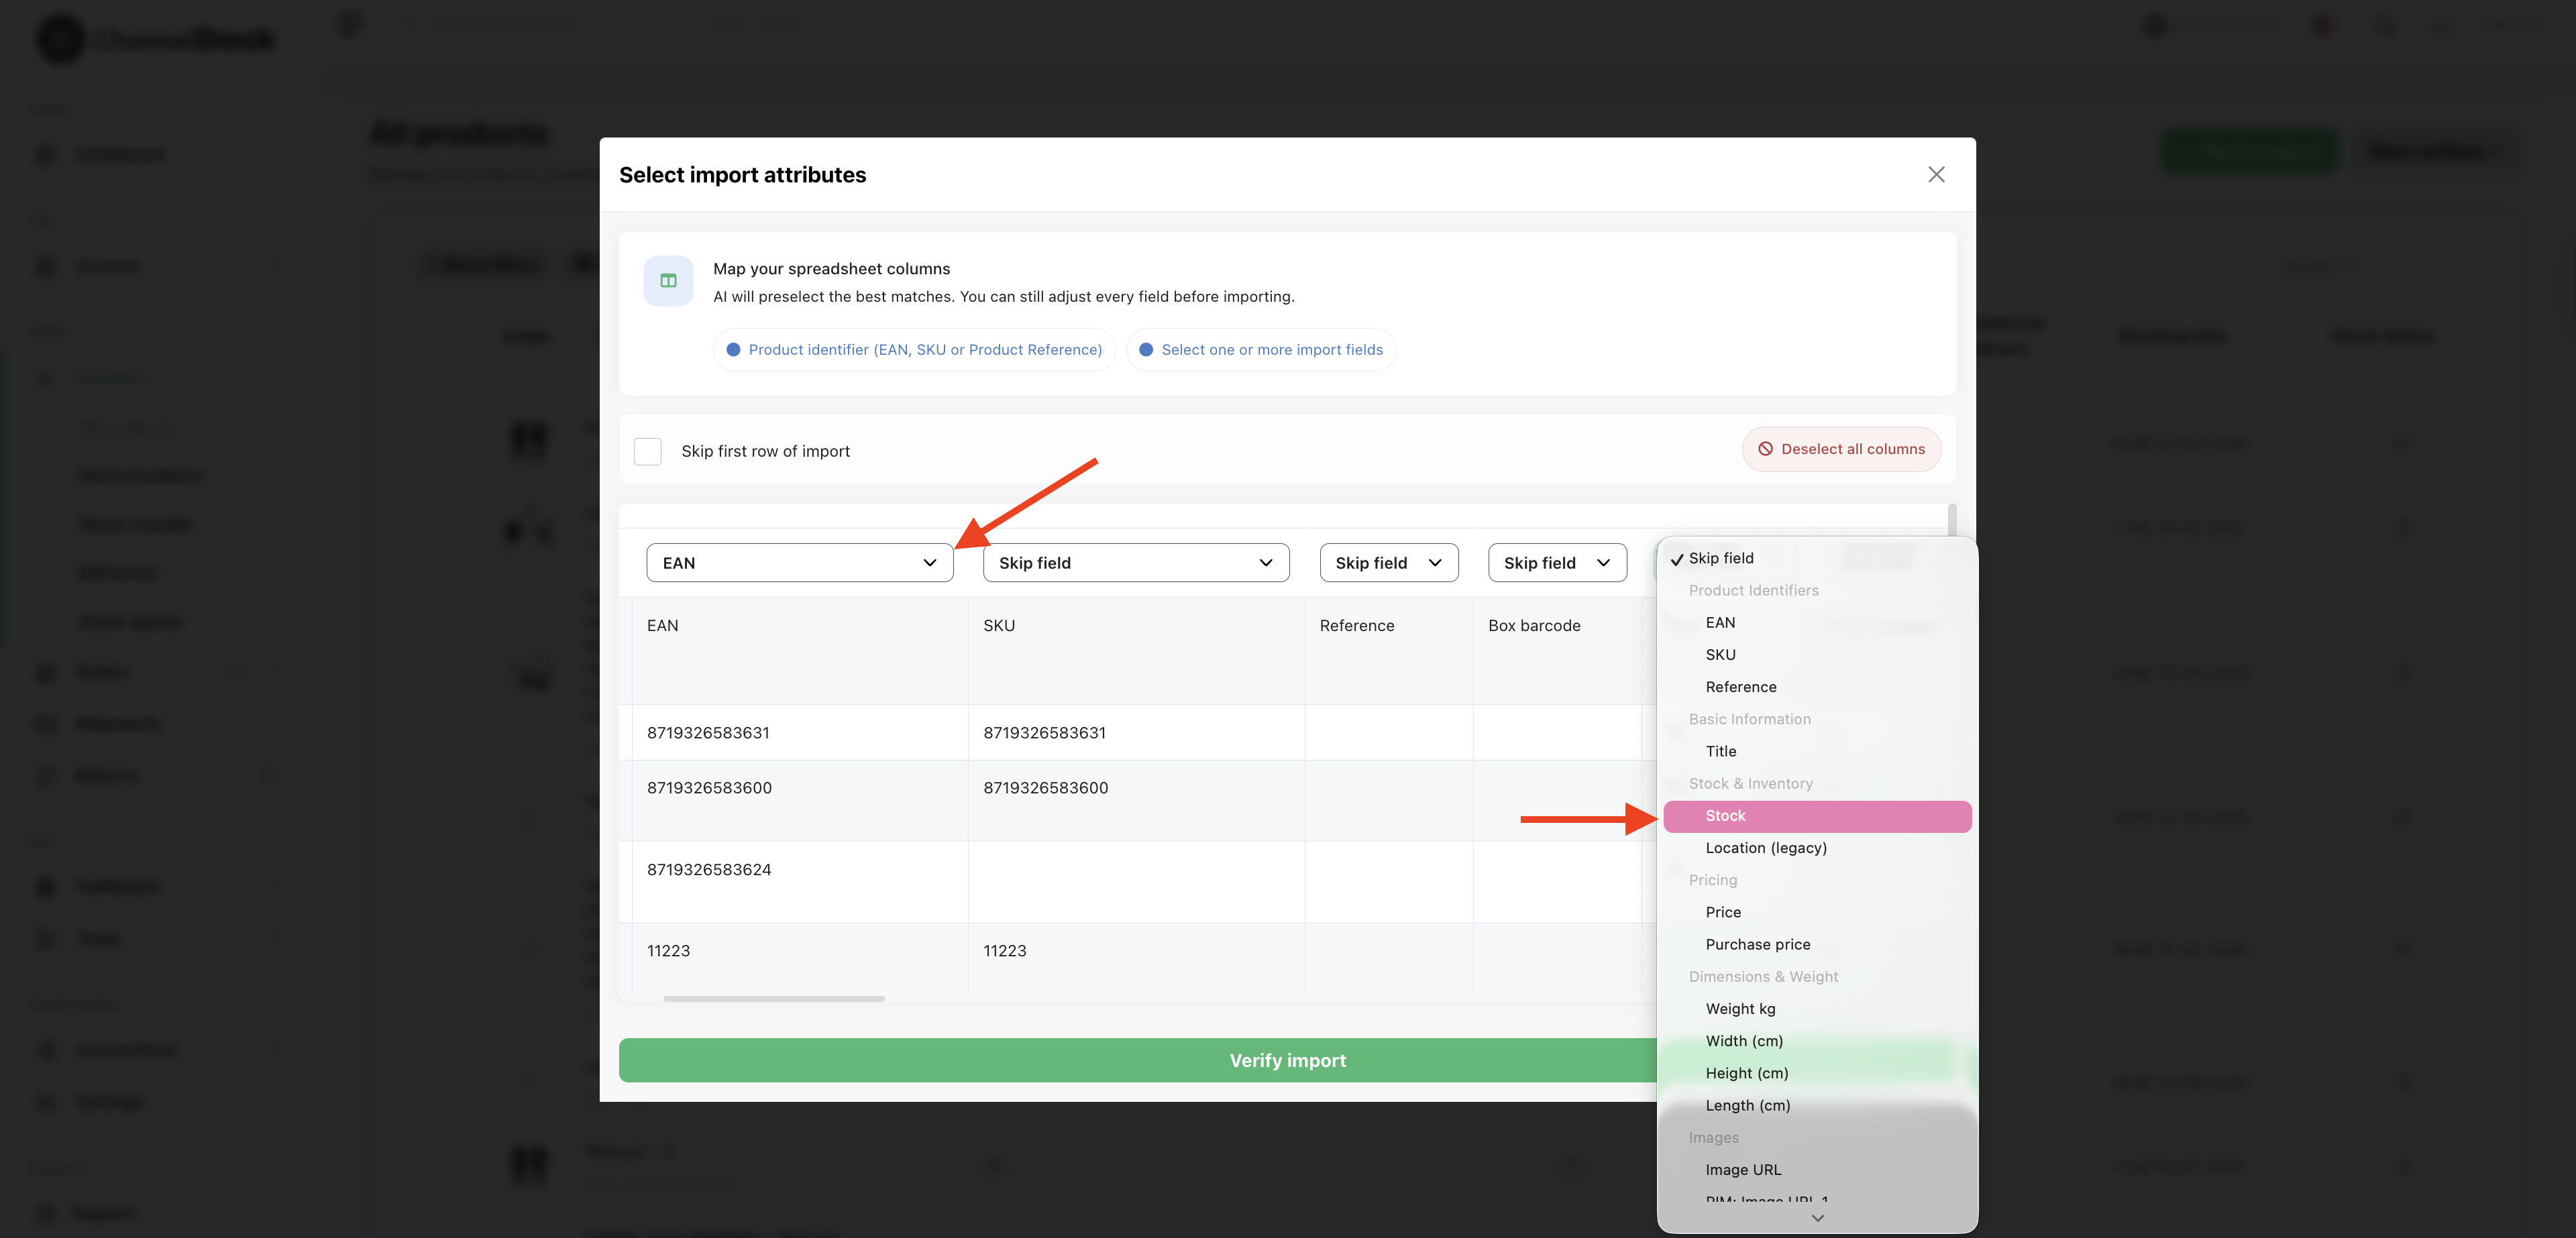The image size is (2576, 1238).
Task: Tick the Skip first row of import checkbox
Action: [x=647, y=451]
